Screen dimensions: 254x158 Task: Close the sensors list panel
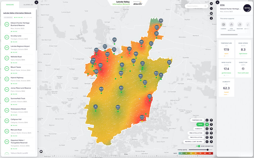36,2
